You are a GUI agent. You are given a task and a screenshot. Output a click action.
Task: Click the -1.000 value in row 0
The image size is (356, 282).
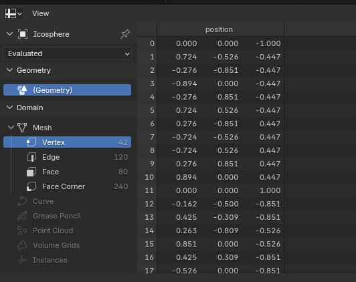(268, 43)
